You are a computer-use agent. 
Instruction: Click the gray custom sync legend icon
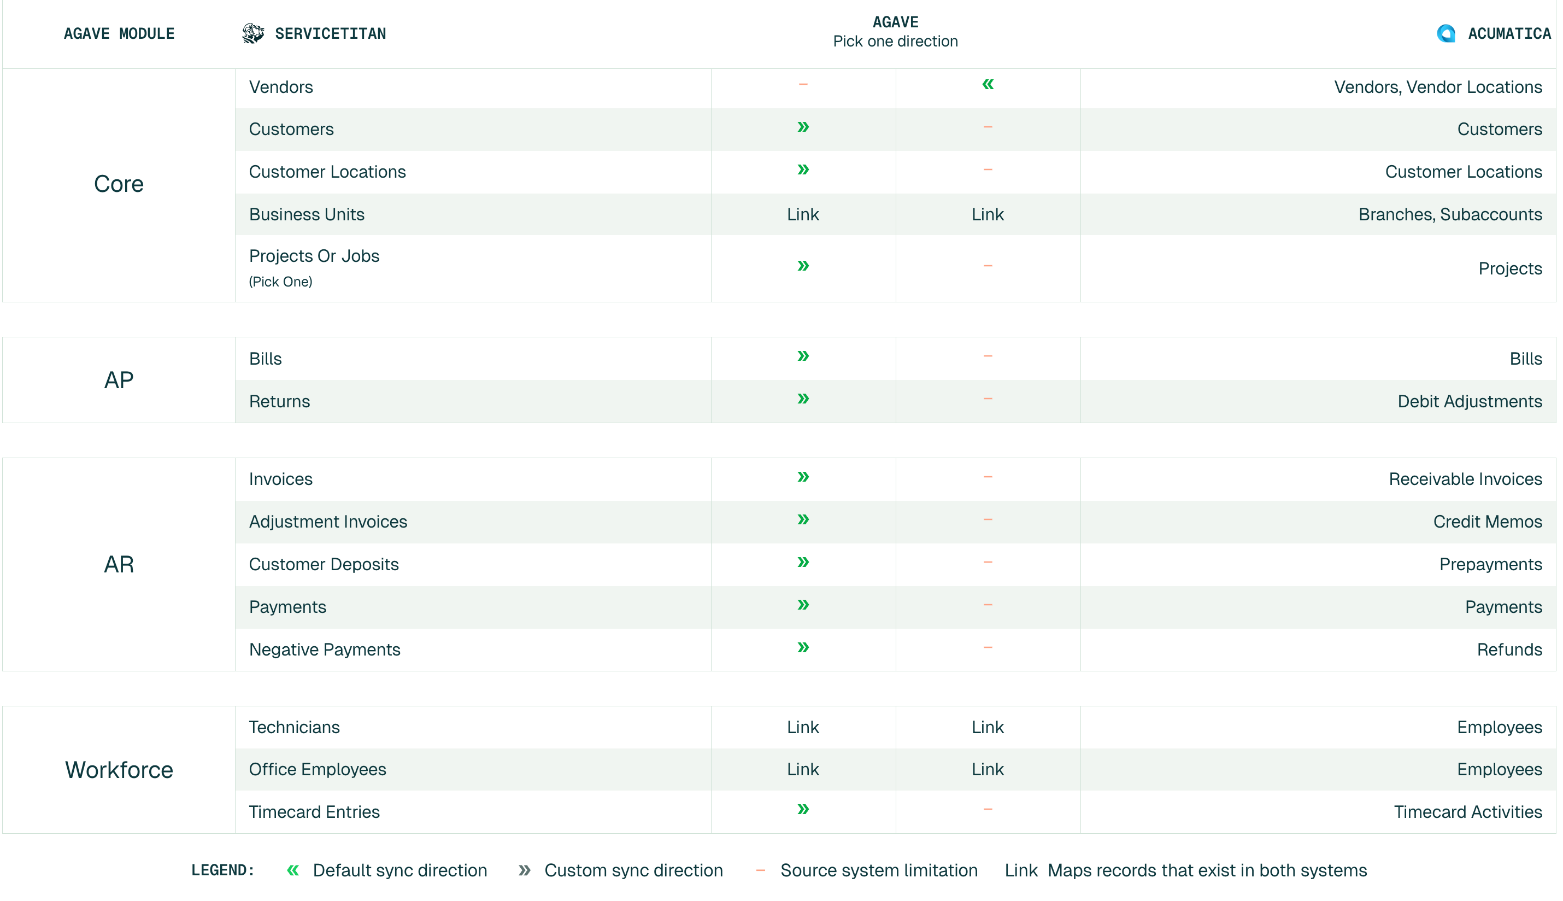point(525,870)
